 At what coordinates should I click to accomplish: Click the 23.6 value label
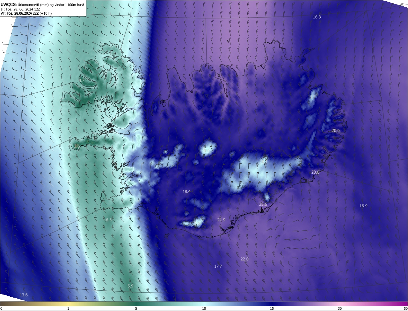click(263, 204)
